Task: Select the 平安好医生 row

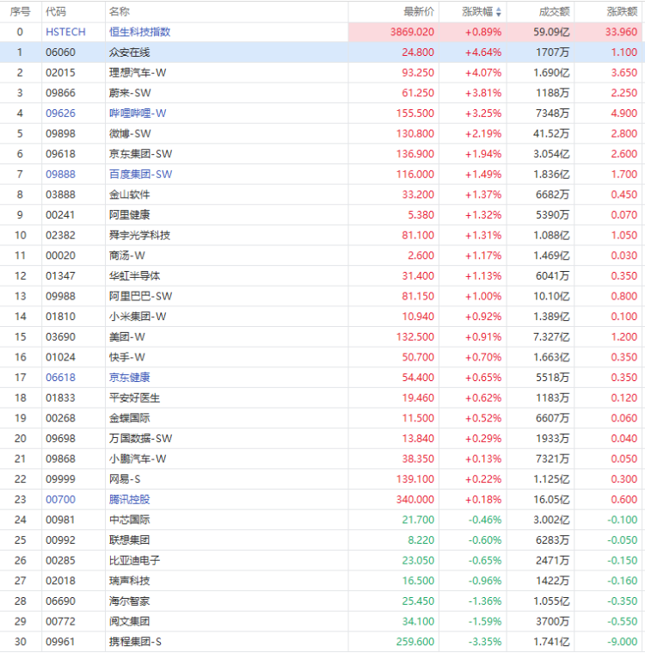Action: (322, 397)
